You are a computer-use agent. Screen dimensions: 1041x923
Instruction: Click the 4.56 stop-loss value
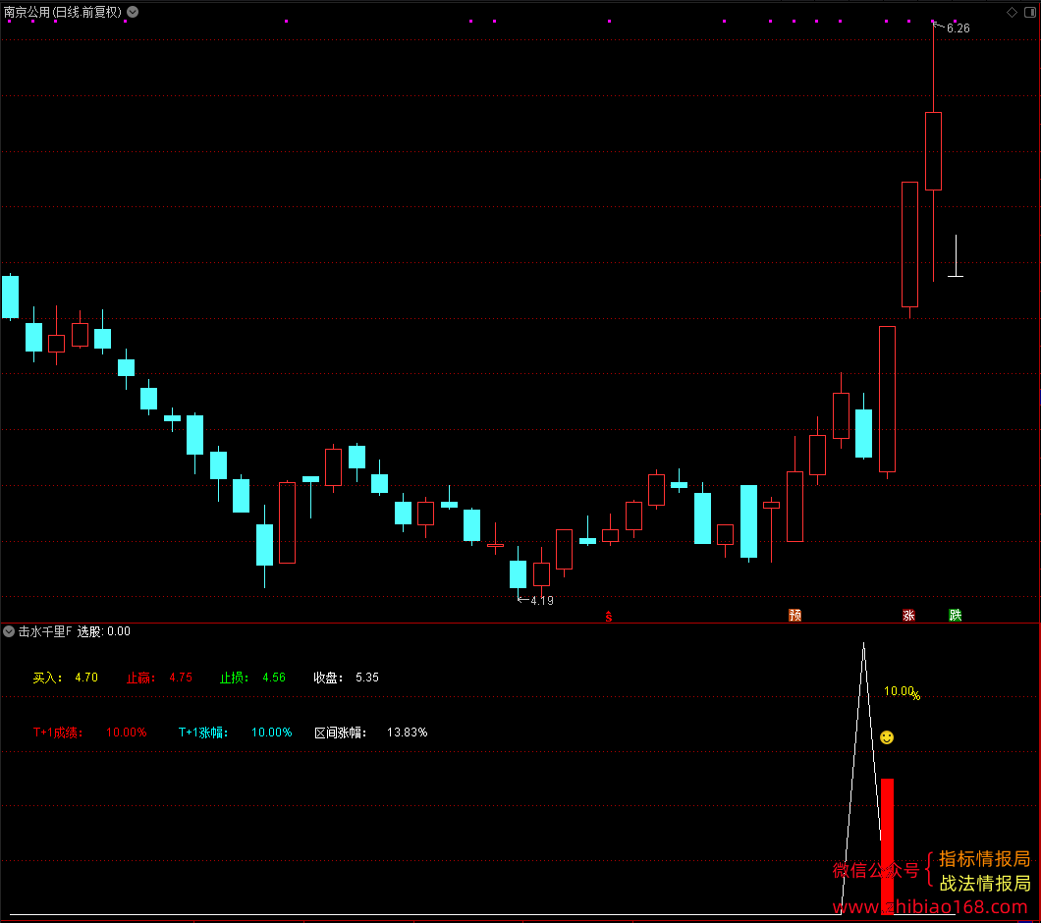click(x=274, y=678)
